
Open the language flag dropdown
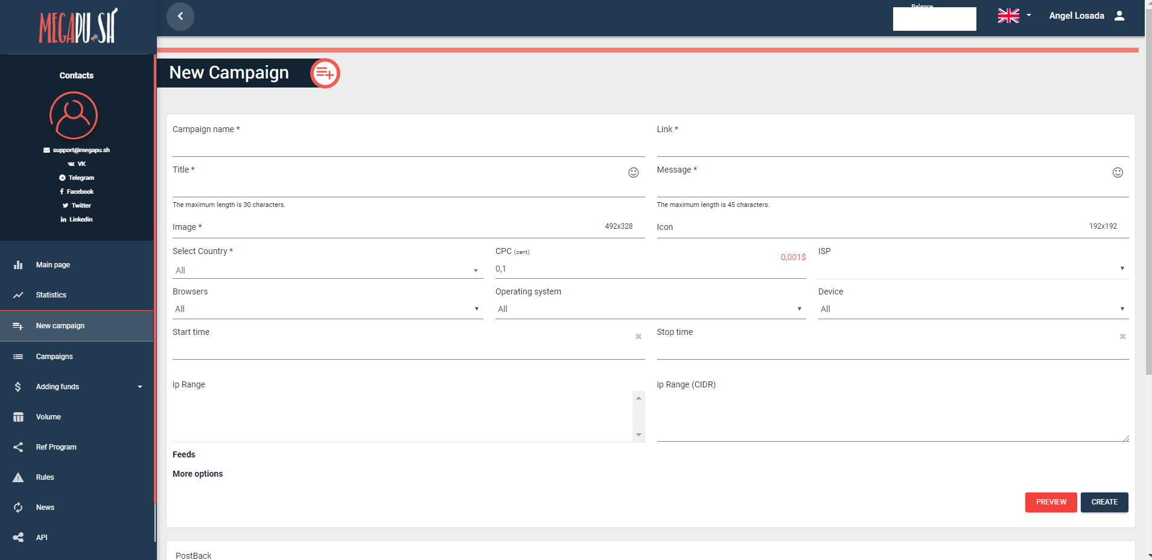coord(1014,16)
